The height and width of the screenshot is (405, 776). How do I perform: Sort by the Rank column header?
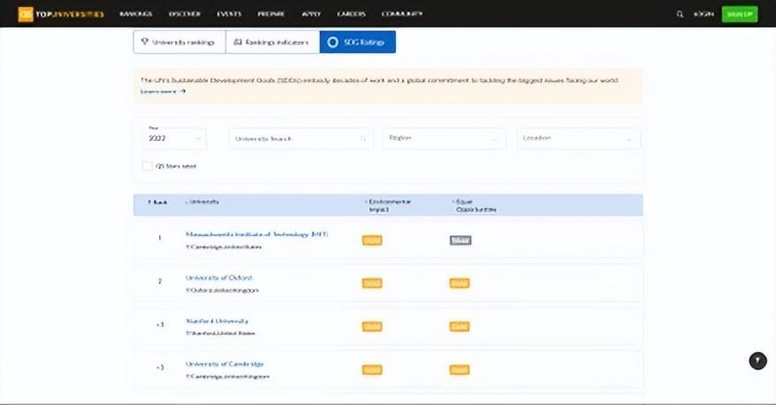[x=158, y=202]
